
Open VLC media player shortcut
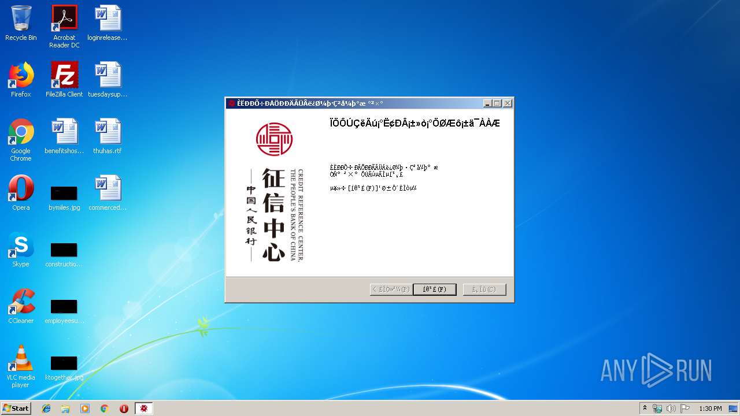click(21, 366)
